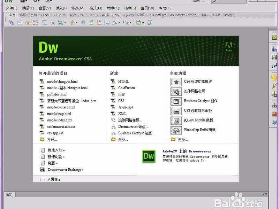
Task: Switch to the Spry insert tab
Action: (116, 15)
